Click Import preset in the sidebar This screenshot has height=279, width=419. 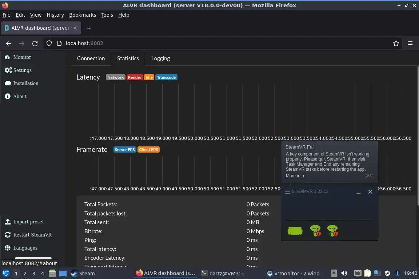24,222
